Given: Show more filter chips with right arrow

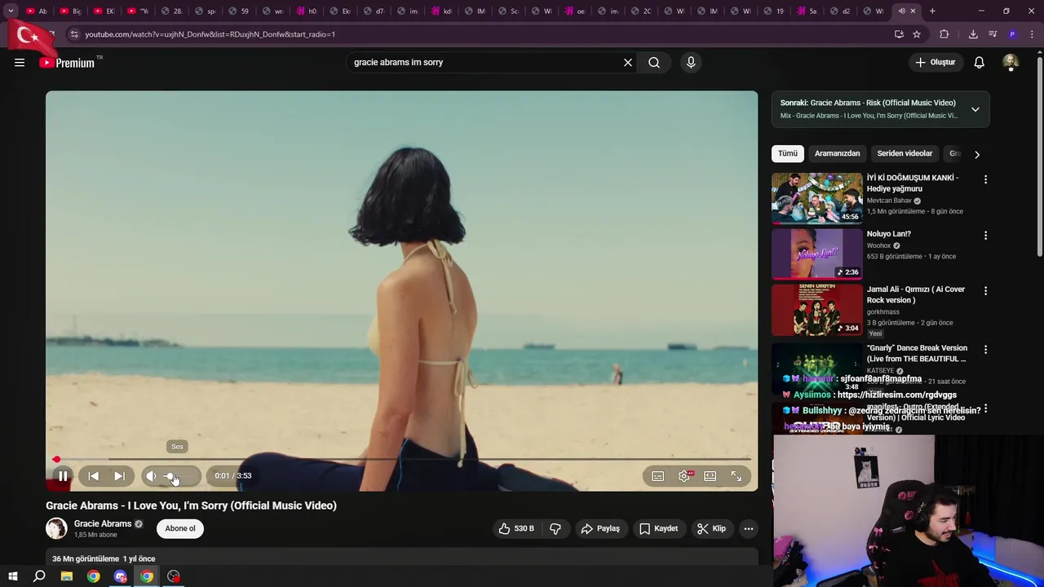Looking at the screenshot, I should [x=977, y=154].
